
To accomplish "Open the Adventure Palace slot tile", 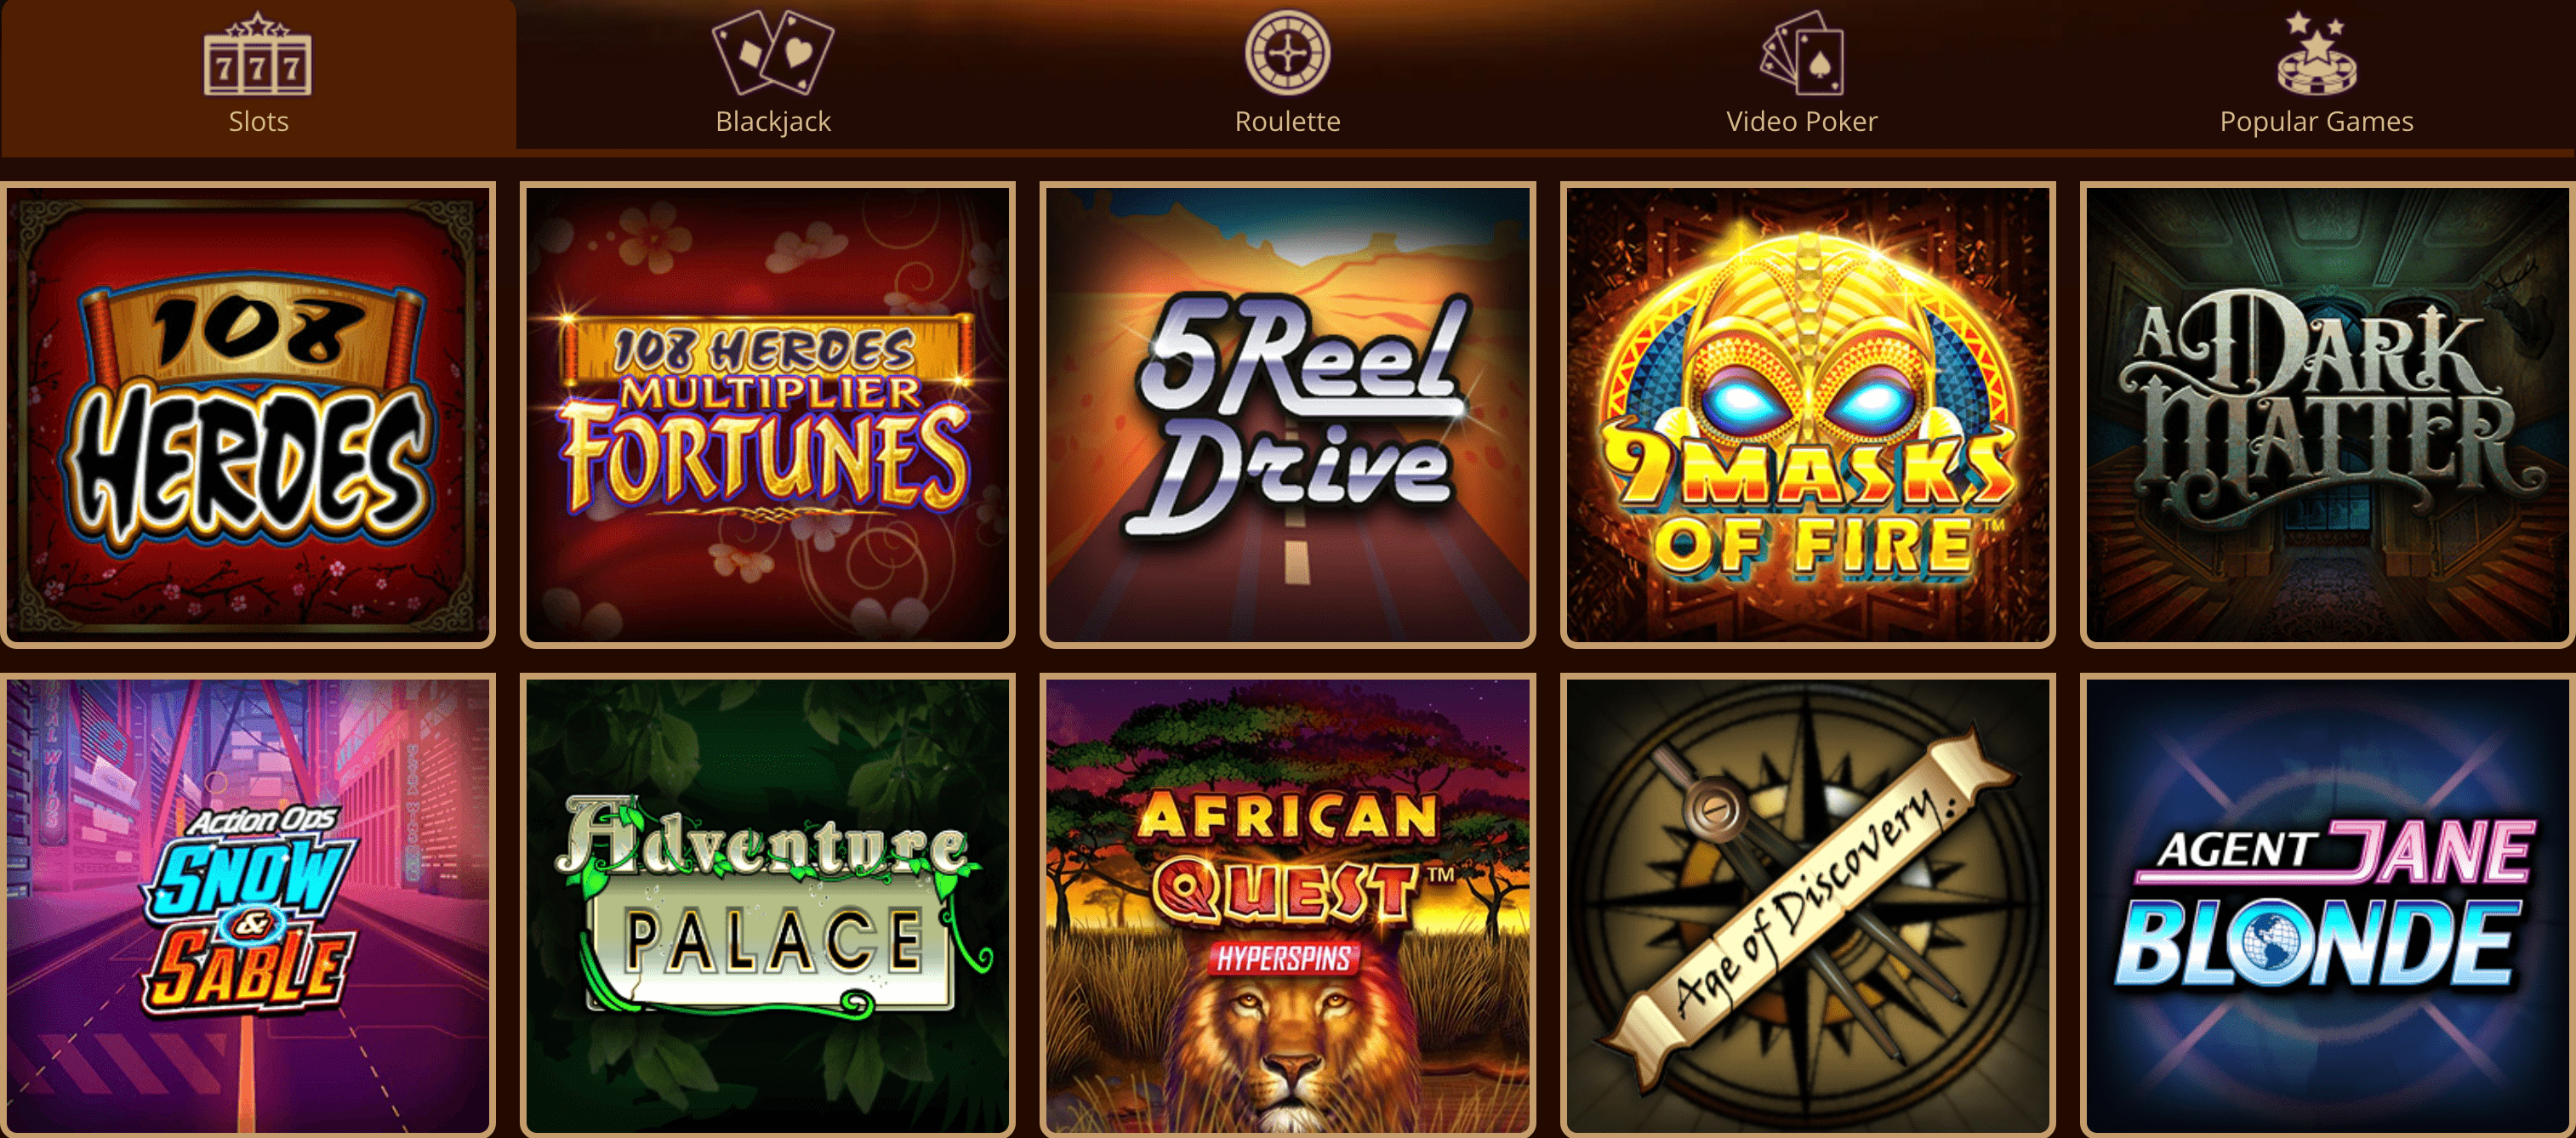I will coord(768,905).
